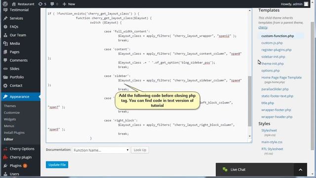The image size is (316, 178).
Task: Open sidebar-init.php template file
Action: click(x=273, y=57)
